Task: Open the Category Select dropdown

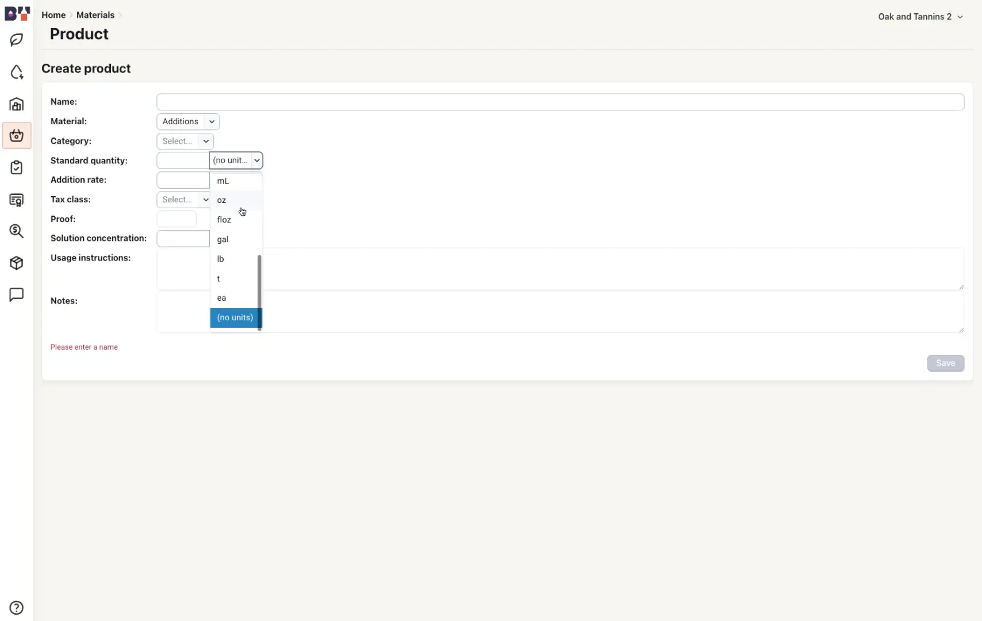Action: (185, 141)
